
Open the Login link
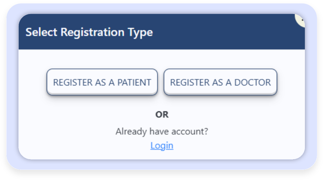pos(162,146)
